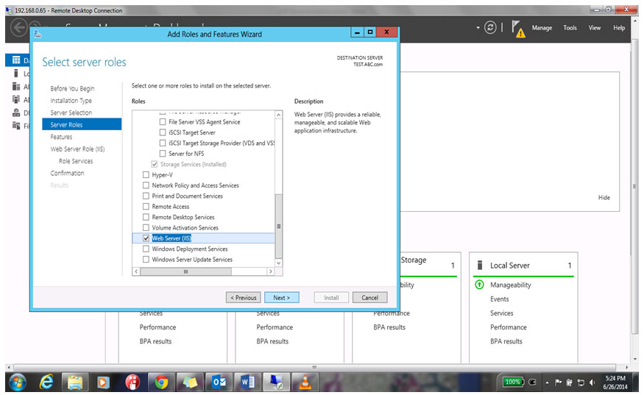Viewport: 644px width, 395px height.
Task: Show hidden tray icons arrow
Action: [547, 382]
